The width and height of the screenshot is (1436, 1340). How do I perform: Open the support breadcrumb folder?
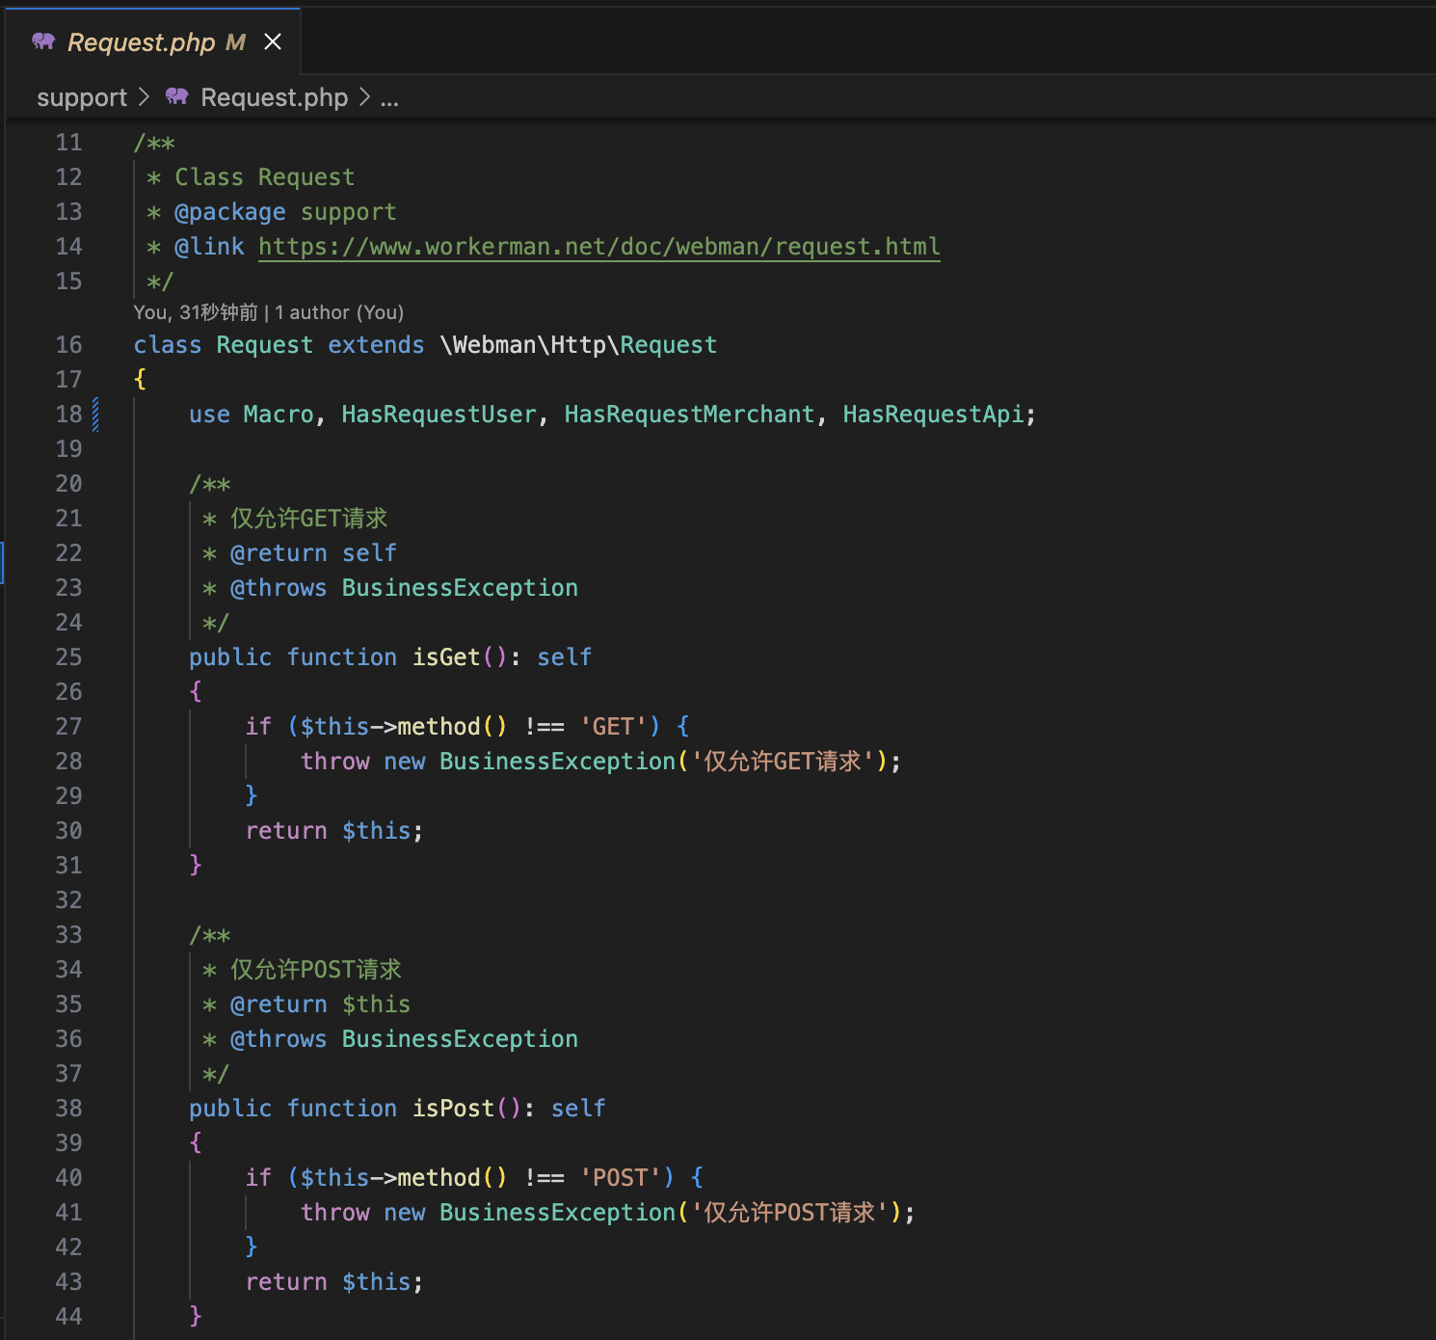pyautogui.click(x=82, y=97)
